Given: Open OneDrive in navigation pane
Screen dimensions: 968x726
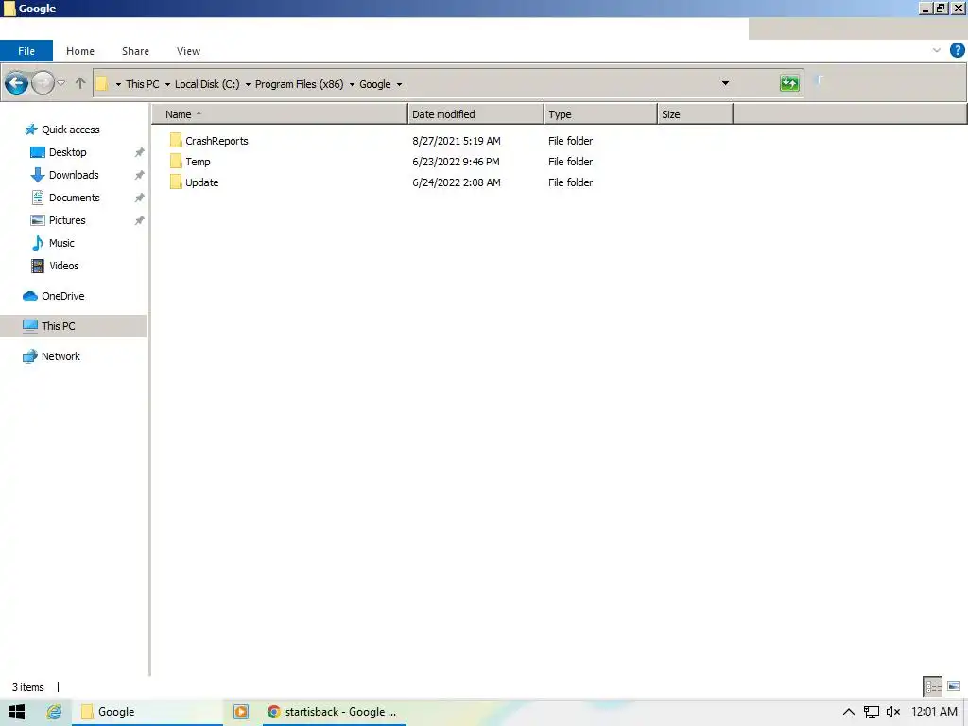Looking at the screenshot, I should pos(63,296).
